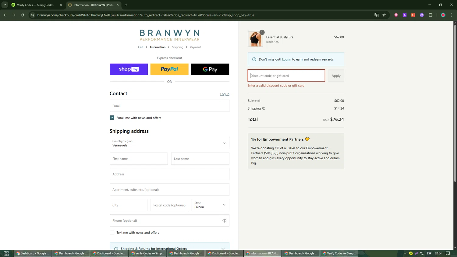Pay with Shop Pay button

click(x=129, y=69)
